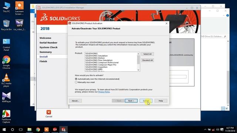Select SOLIDWORKS Motion in product list
The height and width of the screenshot is (133, 237).
pyautogui.click(x=95, y=58)
